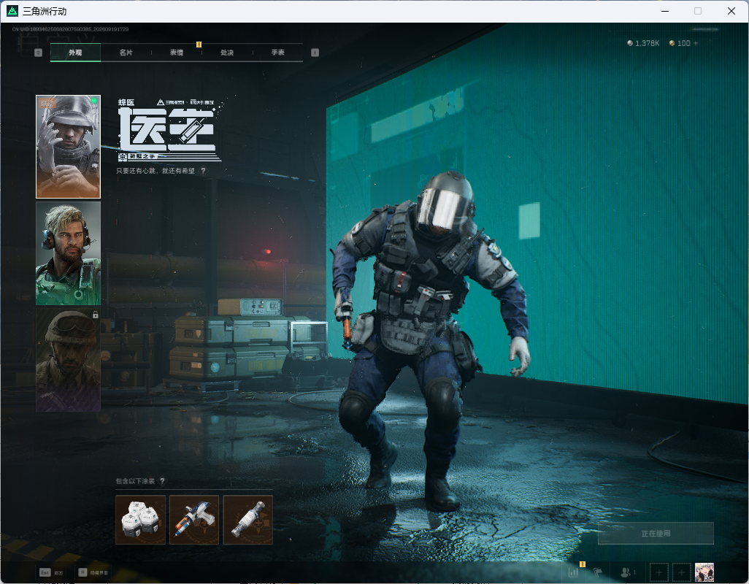Add currency with plus next to 100

[x=696, y=43]
